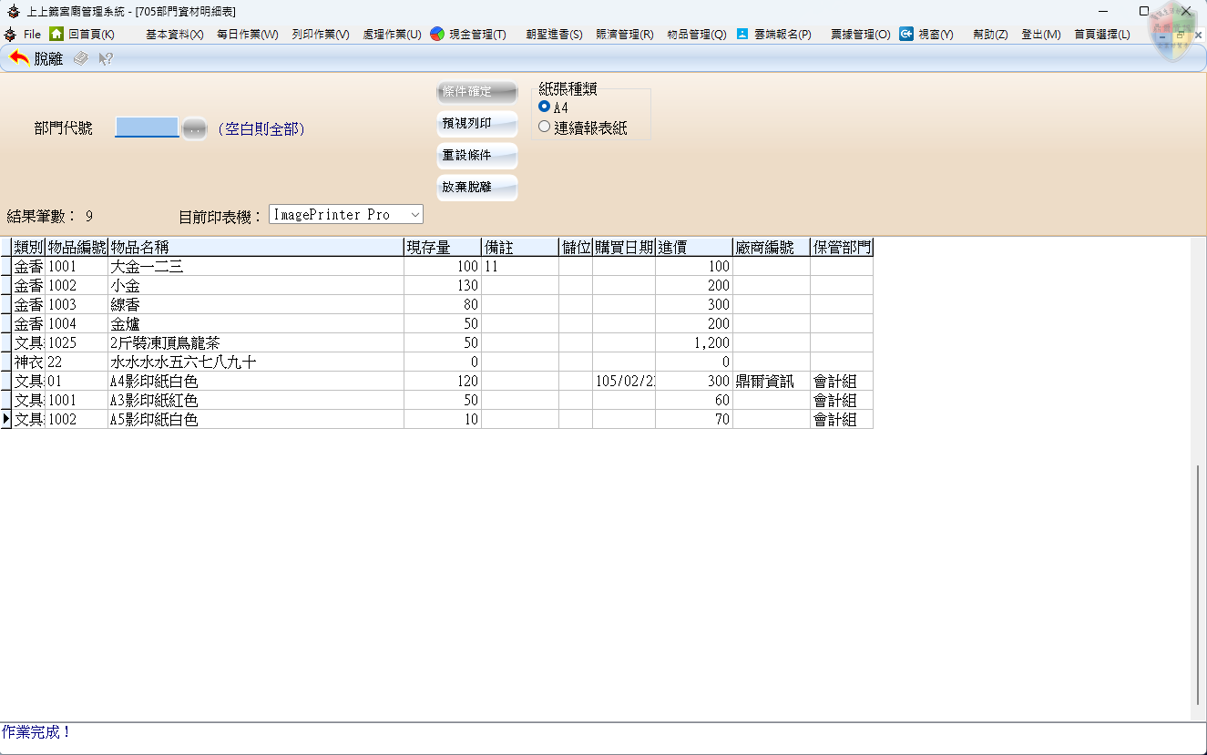Click the green home icon 回首頁
Image resolution: width=1207 pixels, height=755 pixels.
point(56,34)
